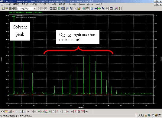
Task: Click the green arrow run-sequence icon
Action: 99,8
